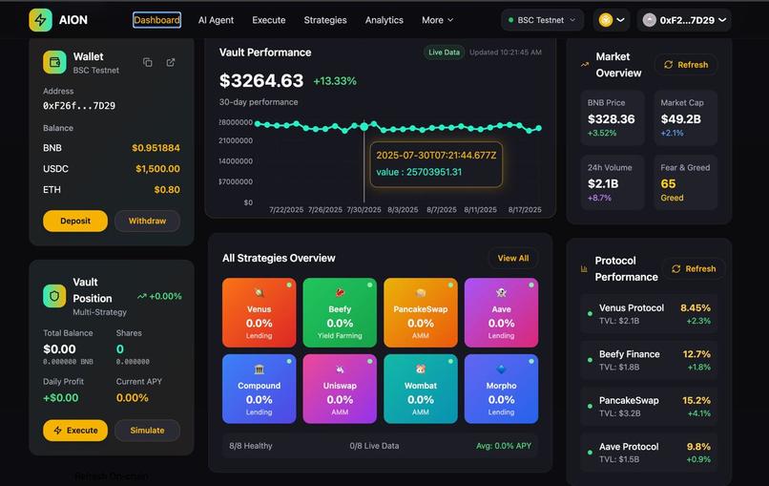This screenshot has width=769, height=486.
Task: Click the highlighted 7/30/2025 chart data point
Action: pyautogui.click(x=364, y=126)
